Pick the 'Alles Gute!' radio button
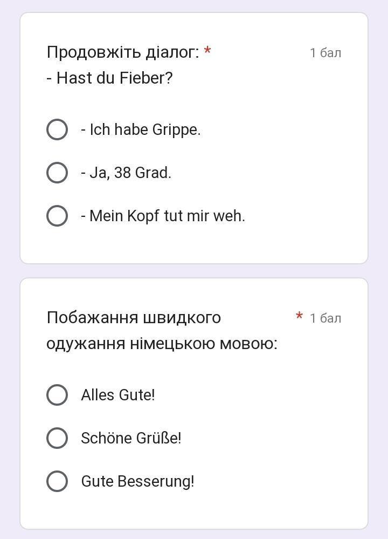 pyautogui.click(x=57, y=395)
